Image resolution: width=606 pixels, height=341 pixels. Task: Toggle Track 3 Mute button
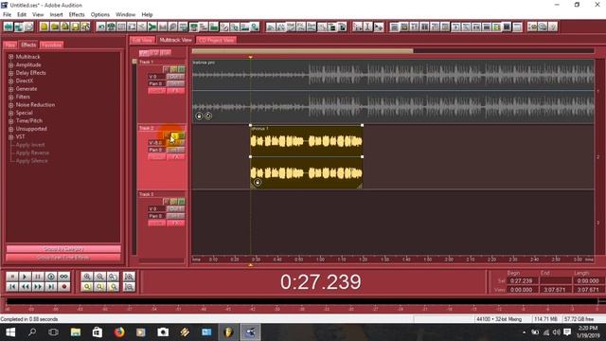pos(181,202)
